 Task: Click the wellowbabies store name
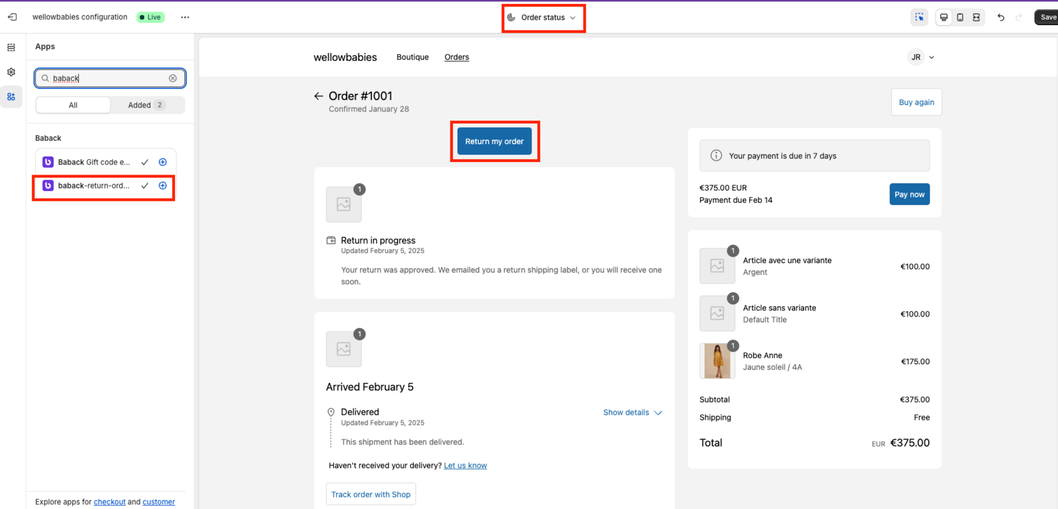[345, 58]
